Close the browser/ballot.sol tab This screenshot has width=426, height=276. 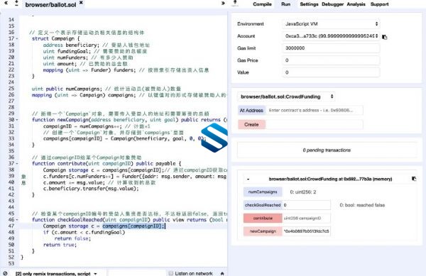(81, 3)
